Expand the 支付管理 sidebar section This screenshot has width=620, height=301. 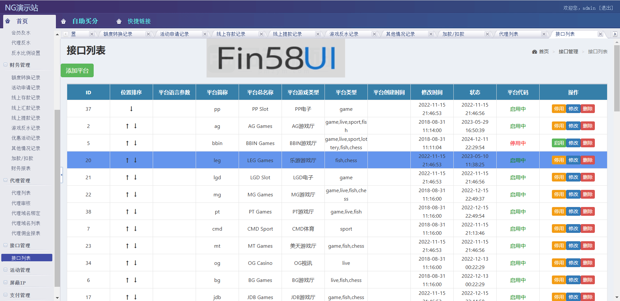(x=5, y=295)
